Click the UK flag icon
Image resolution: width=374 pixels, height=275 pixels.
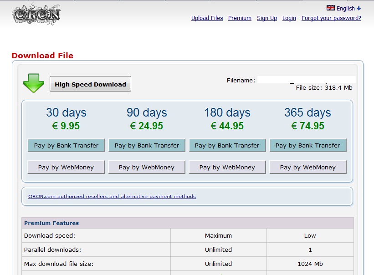coord(331,8)
